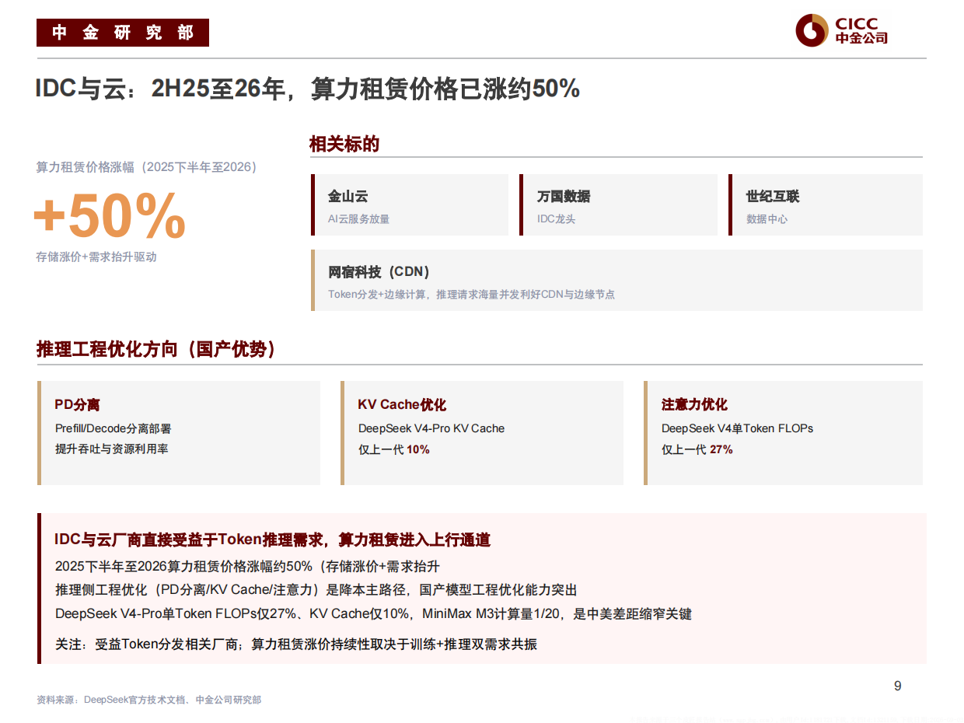Click the 仅上一代 27% value
This screenshot has width=964, height=723.
coord(697,449)
